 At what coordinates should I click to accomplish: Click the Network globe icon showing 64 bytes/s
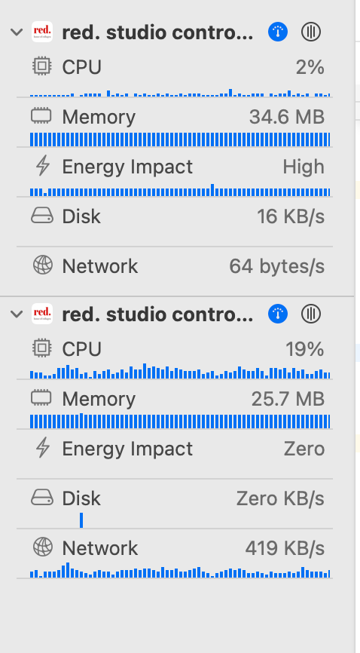point(42,265)
